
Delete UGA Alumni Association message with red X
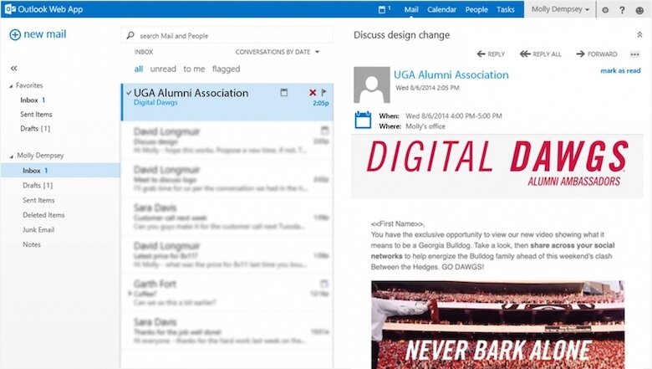313,92
